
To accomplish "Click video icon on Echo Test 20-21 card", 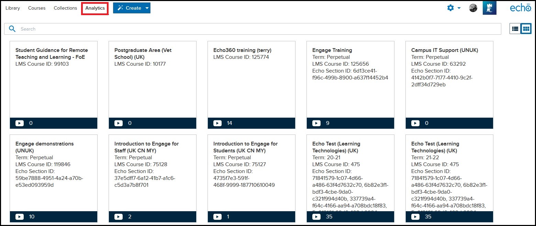I will point(316,217).
